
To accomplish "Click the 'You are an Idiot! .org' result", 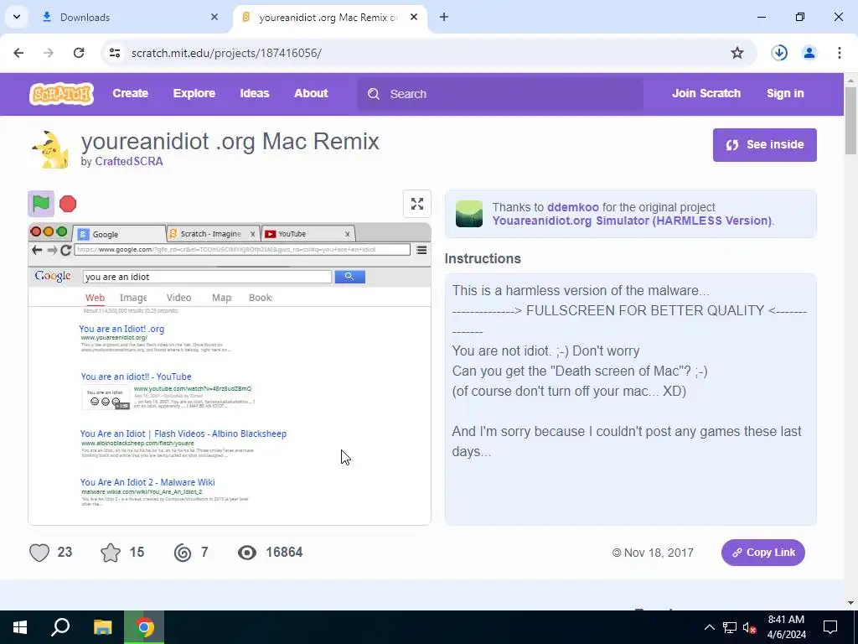I will (x=121, y=329).
